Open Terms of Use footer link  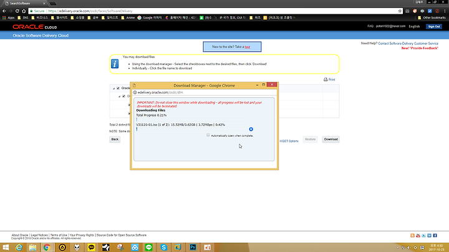pos(59,235)
